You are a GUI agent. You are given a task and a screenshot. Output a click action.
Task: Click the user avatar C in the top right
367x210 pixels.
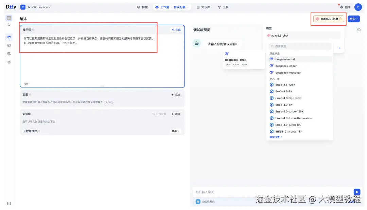[x=358, y=7]
